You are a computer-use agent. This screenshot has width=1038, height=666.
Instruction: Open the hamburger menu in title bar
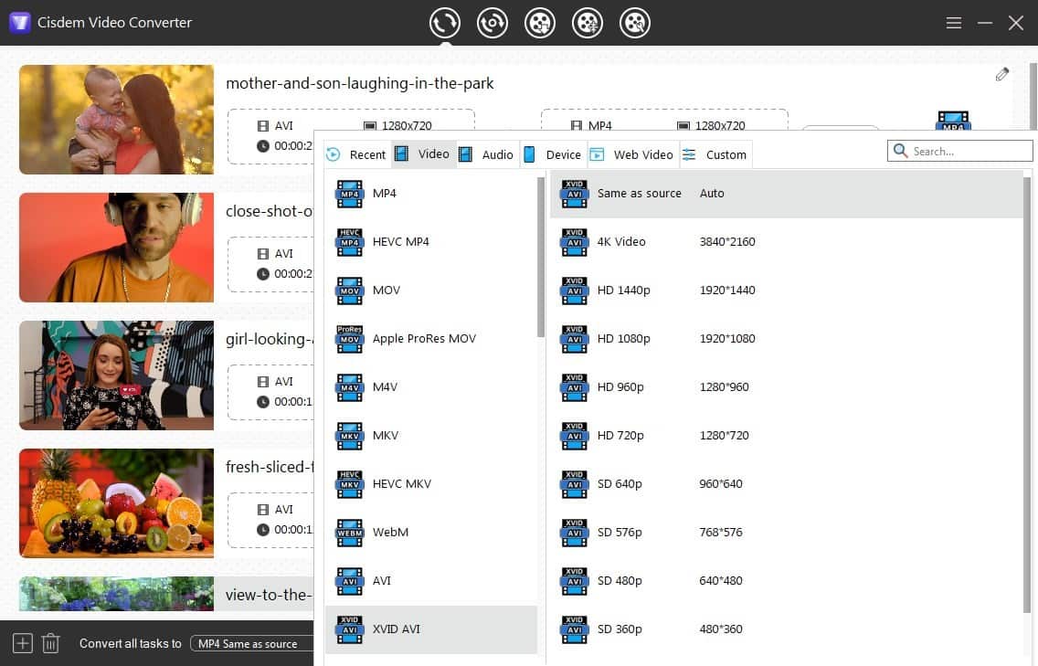pos(954,23)
